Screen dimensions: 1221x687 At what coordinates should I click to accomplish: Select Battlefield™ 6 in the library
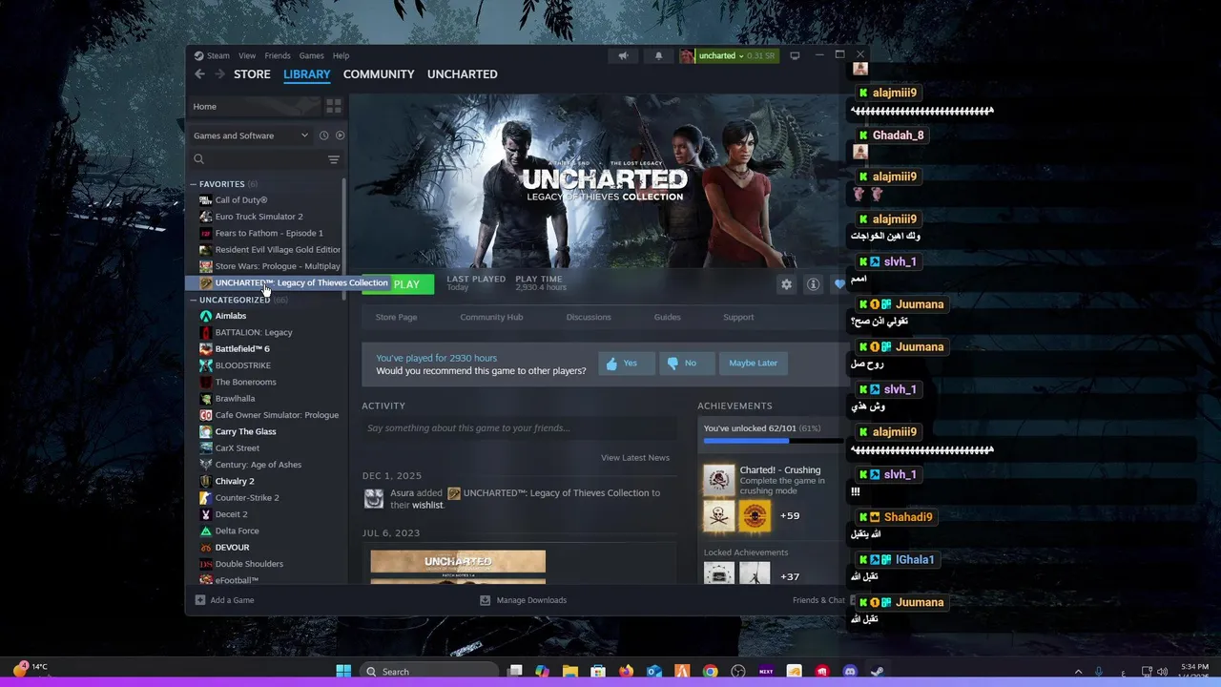click(242, 349)
